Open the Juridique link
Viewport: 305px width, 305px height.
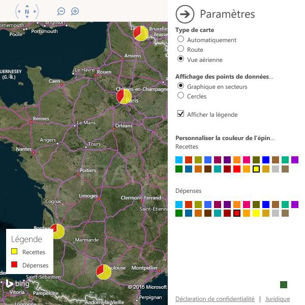[278, 299]
